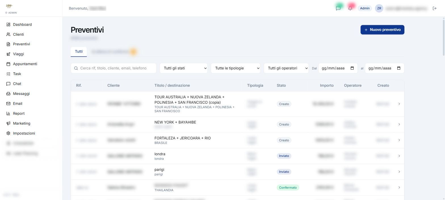
Task: Click the Messaggi inbox icon
Action: click(8, 94)
